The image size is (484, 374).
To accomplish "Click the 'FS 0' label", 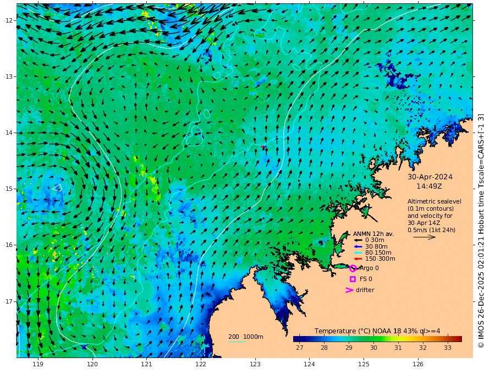I will 366,279.
